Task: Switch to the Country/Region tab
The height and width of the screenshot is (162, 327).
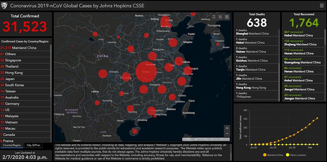Action: pyautogui.click(x=12, y=145)
